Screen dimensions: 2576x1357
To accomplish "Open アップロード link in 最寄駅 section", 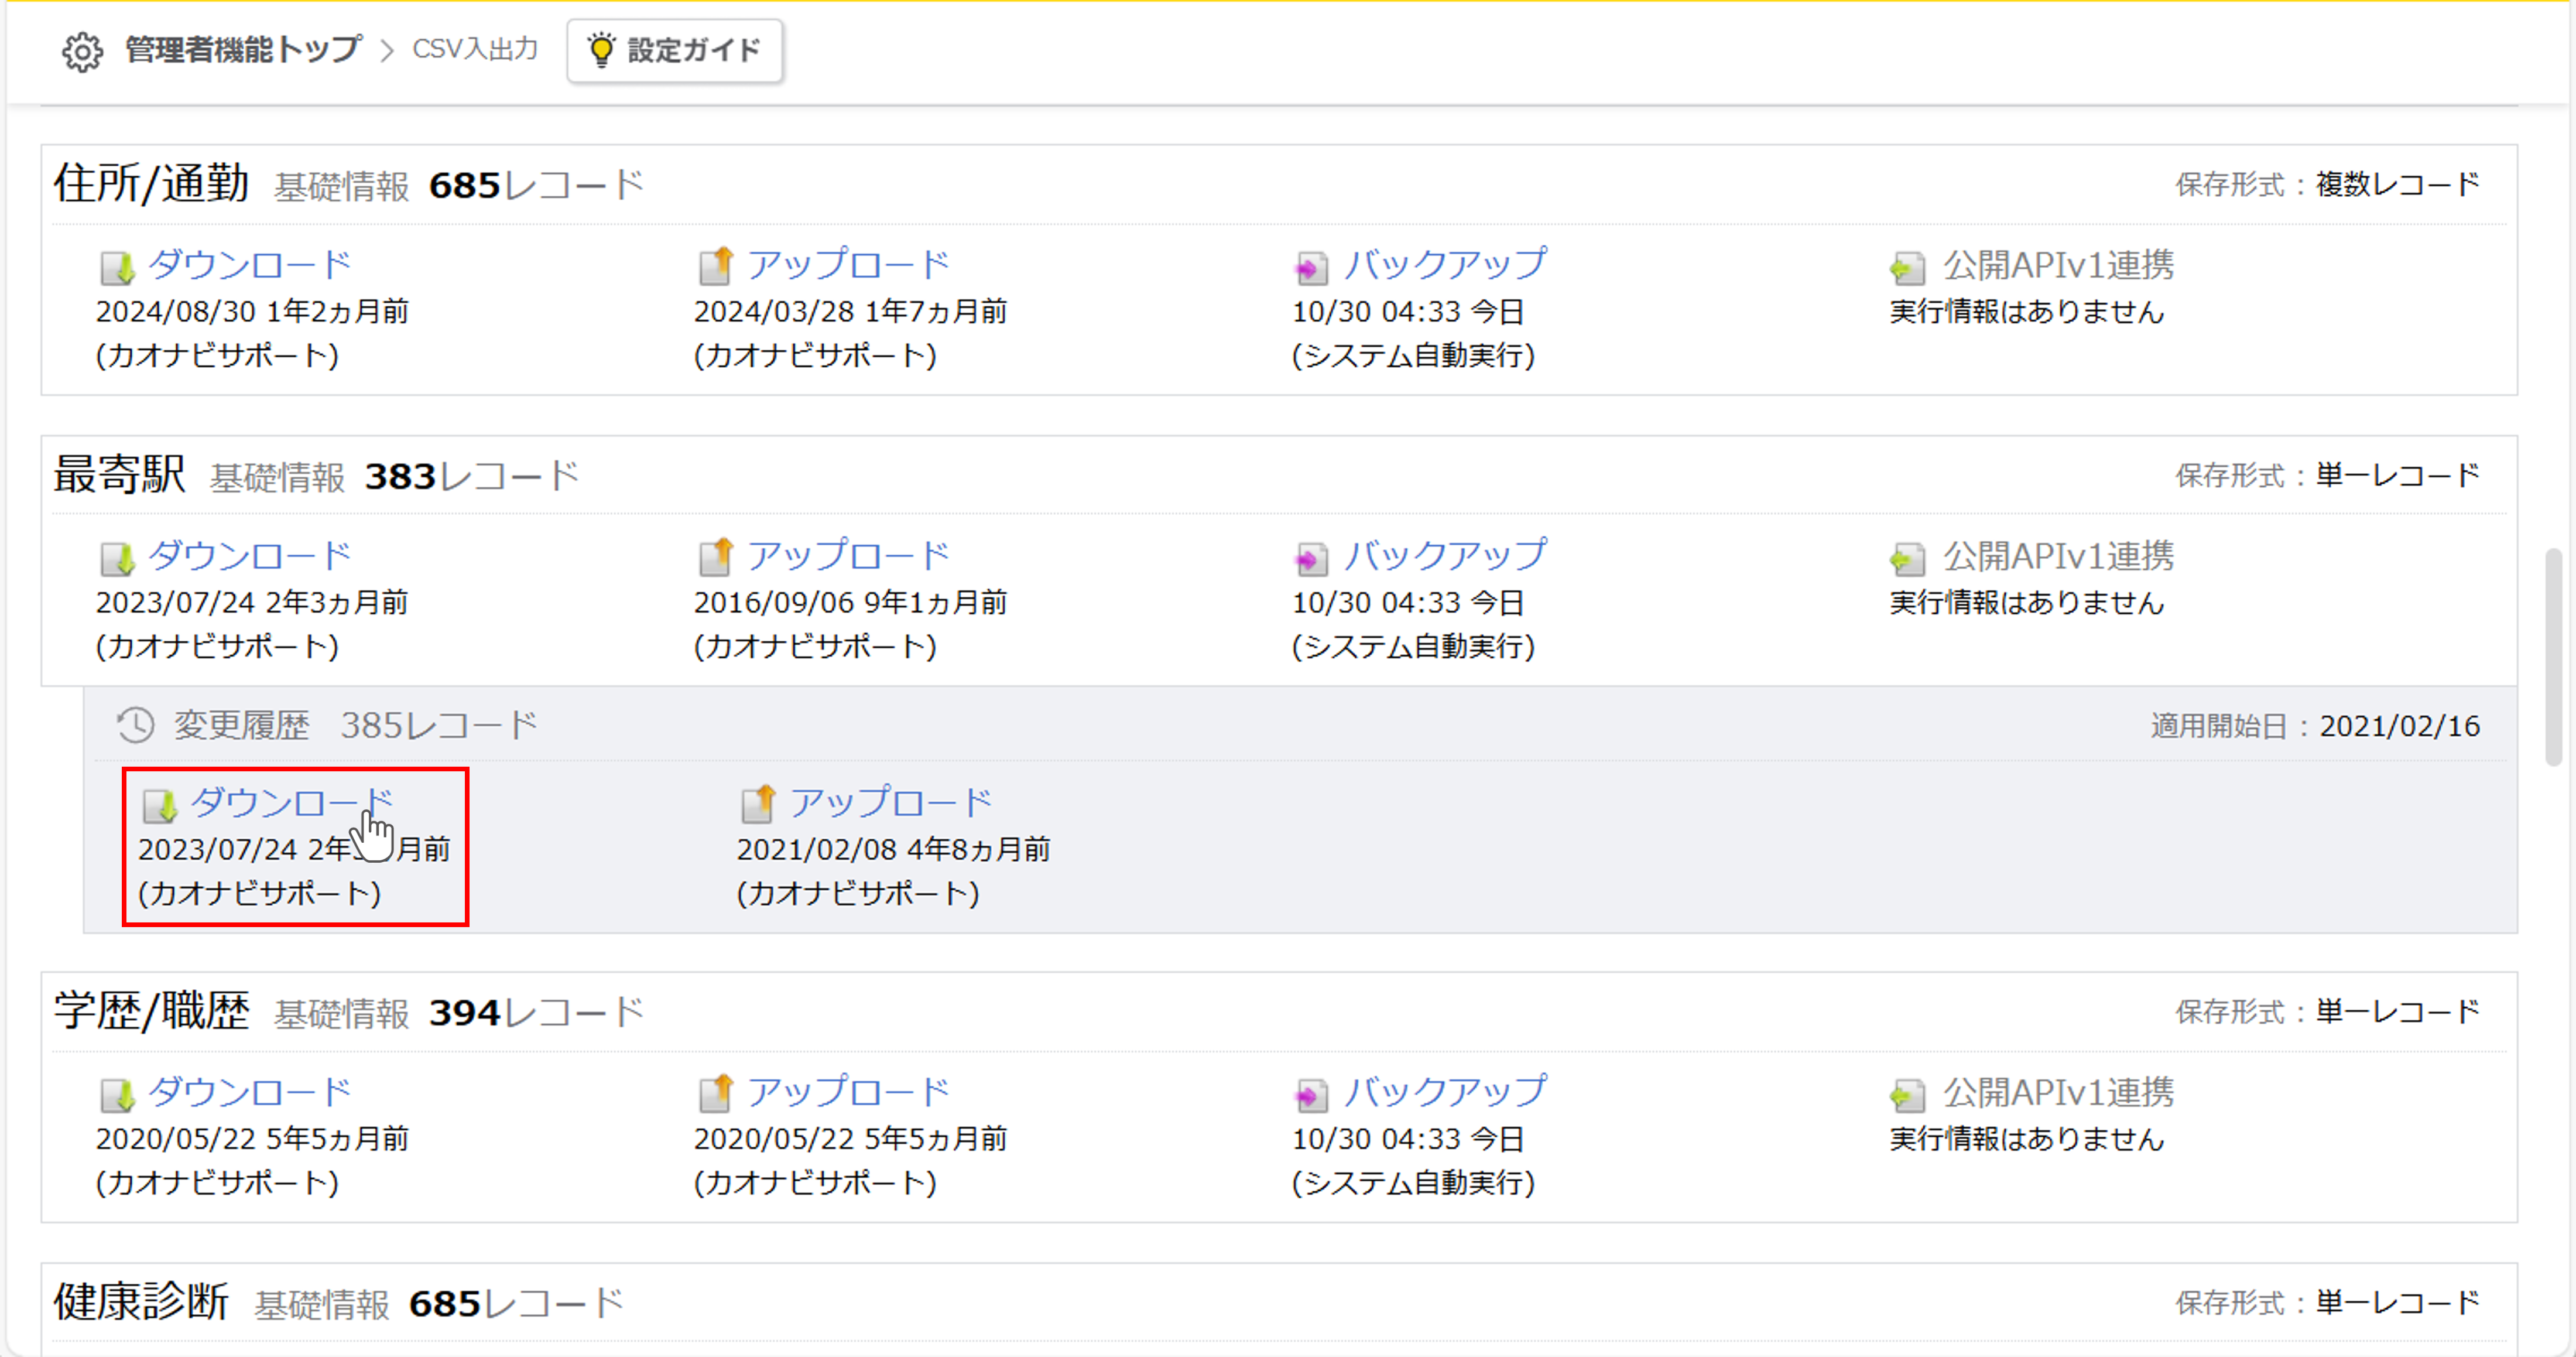I will [848, 555].
